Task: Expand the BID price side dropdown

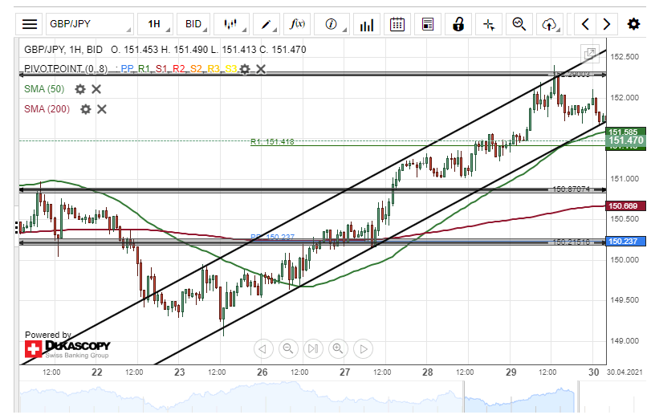Action: (193, 24)
